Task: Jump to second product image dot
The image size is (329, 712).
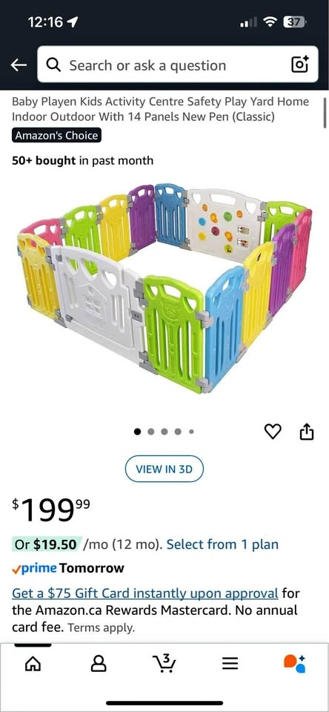Action: 151,432
